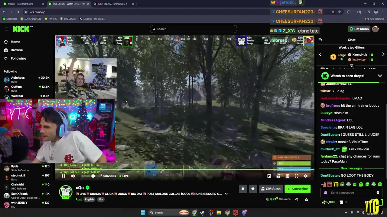Image resolution: width=387 pixels, height=217 pixels.
Task: Mute the stream with the speaker icon
Action: pyautogui.click(x=73, y=176)
